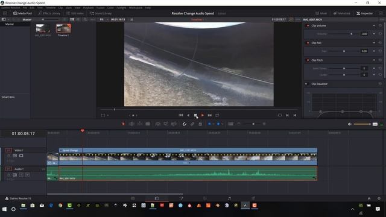Image resolution: width=386 pixels, height=217 pixels.
Task: Go to last frame in viewer
Action: coord(210,115)
